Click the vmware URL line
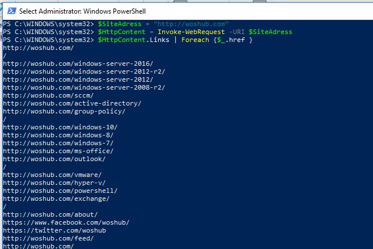 point(52,175)
